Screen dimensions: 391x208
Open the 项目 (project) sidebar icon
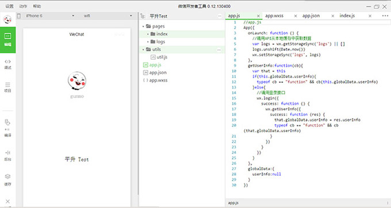7,87
